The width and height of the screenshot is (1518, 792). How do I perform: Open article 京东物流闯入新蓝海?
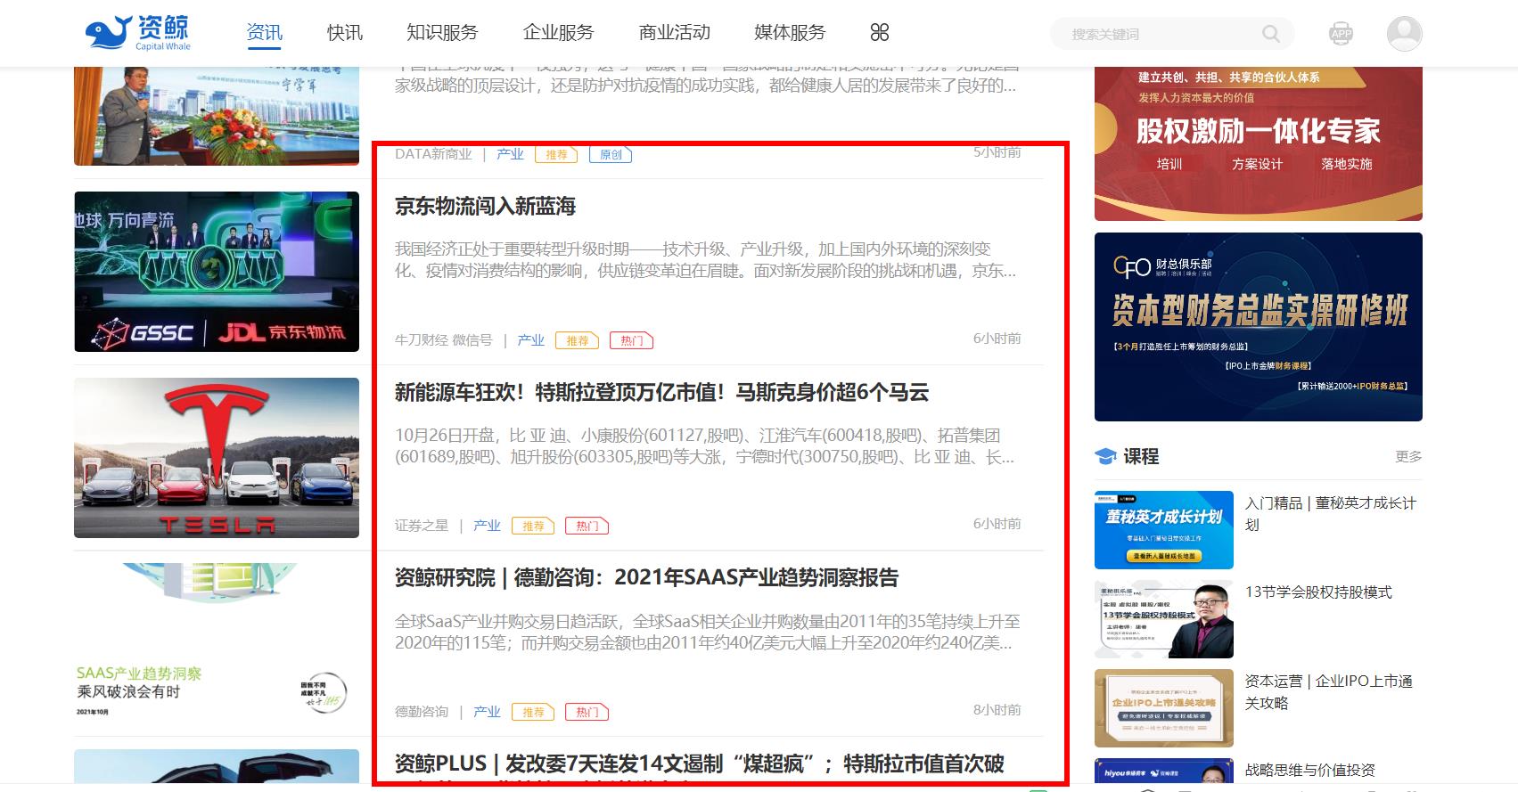(x=486, y=207)
